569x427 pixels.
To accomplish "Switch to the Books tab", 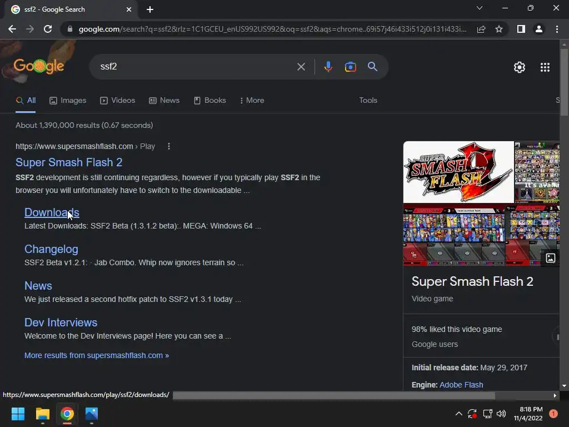I will (209, 101).
